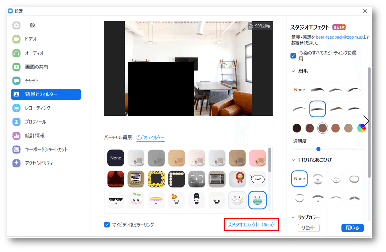The image size is (386, 252).
Task: Click the studio effects panel scrollbar
Action: pos(369,122)
